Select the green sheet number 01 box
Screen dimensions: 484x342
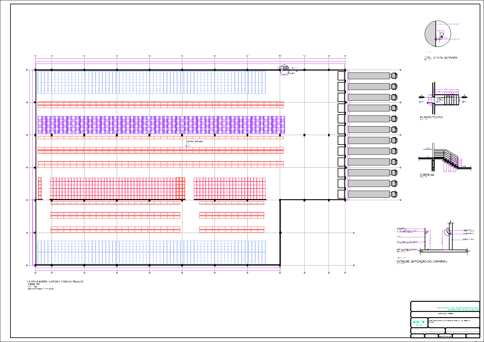419,322
